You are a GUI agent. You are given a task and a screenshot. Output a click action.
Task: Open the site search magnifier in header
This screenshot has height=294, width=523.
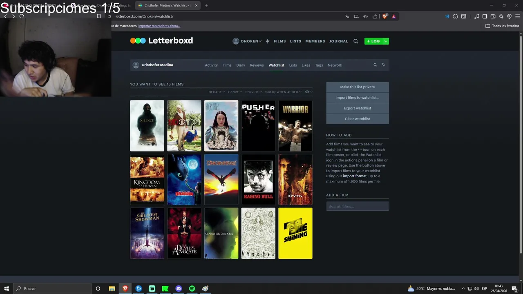coord(356,41)
